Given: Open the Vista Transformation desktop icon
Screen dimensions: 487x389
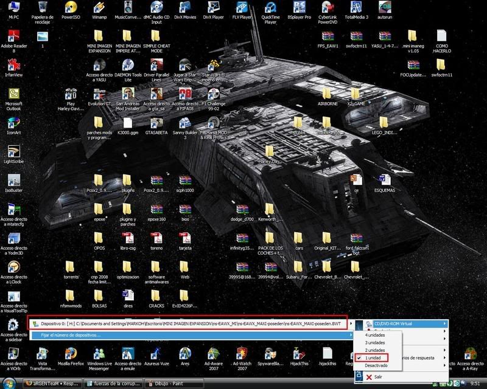Looking at the screenshot, I should click(x=42, y=359).
